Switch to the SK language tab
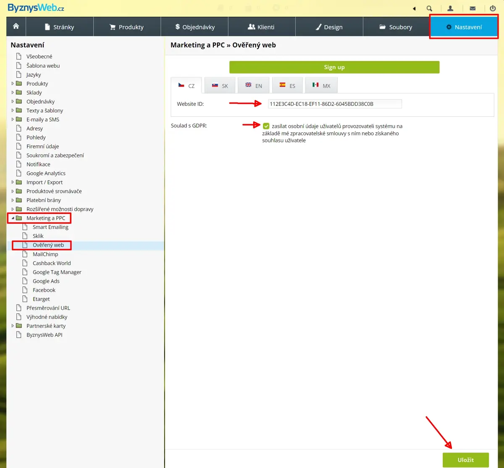 point(220,85)
